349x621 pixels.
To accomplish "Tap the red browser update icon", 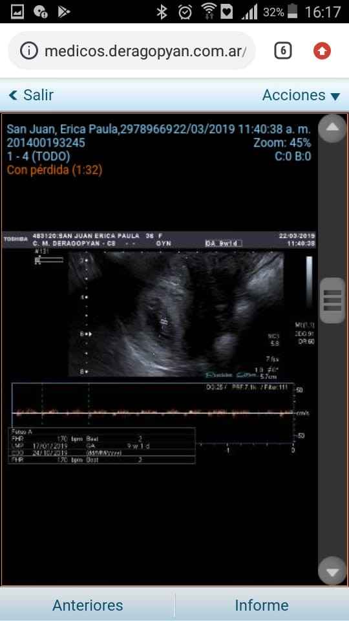I will (x=322, y=51).
